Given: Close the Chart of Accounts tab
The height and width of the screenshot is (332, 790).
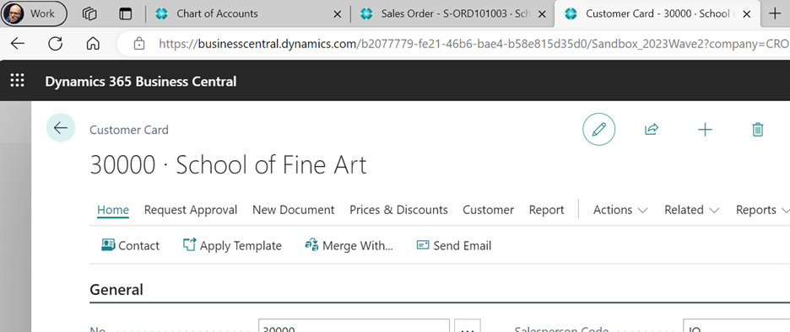Looking at the screenshot, I should pos(338,14).
